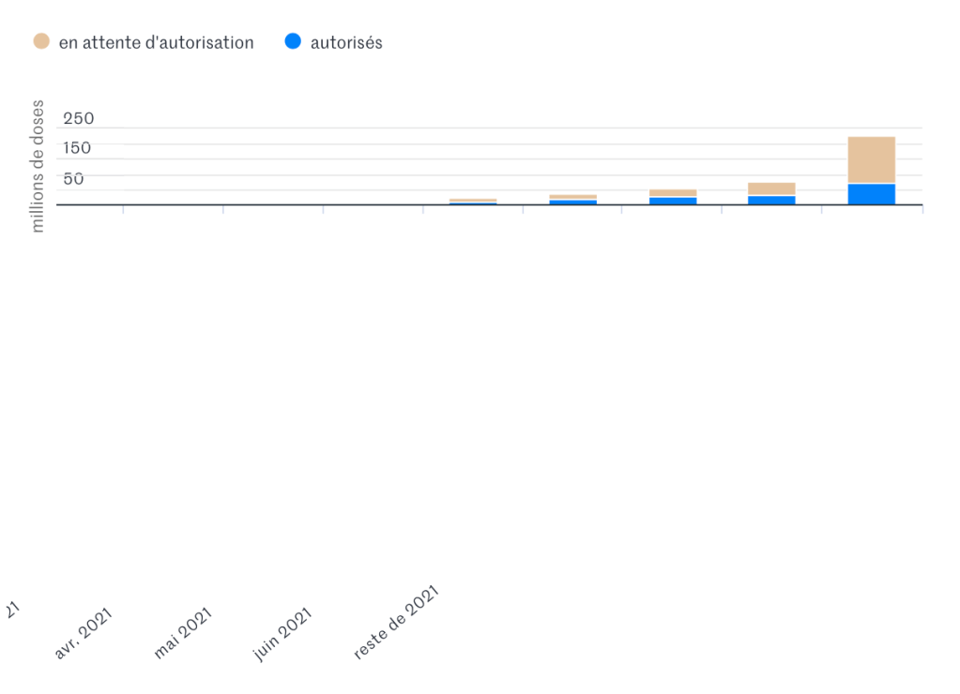This screenshot has width=960, height=694.
Task: Click the blue segment of the tallest bar
Action: [x=871, y=194]
